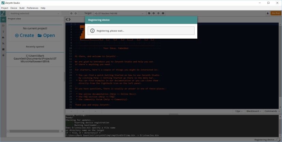Open the lightbulb examples sidebar icon
This screenshot has height=142, width=282.
click(x=3, y=32)
